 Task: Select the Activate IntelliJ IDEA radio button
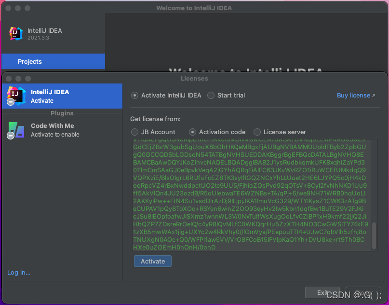click(x=134, y=96)
